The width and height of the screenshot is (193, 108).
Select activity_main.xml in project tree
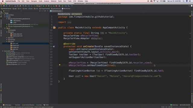point(16,34)
